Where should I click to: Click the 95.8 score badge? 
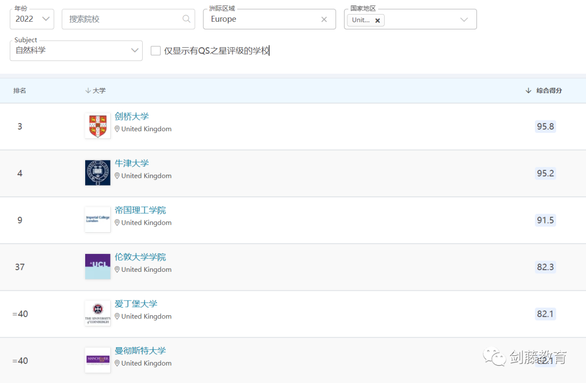(545, 126)
